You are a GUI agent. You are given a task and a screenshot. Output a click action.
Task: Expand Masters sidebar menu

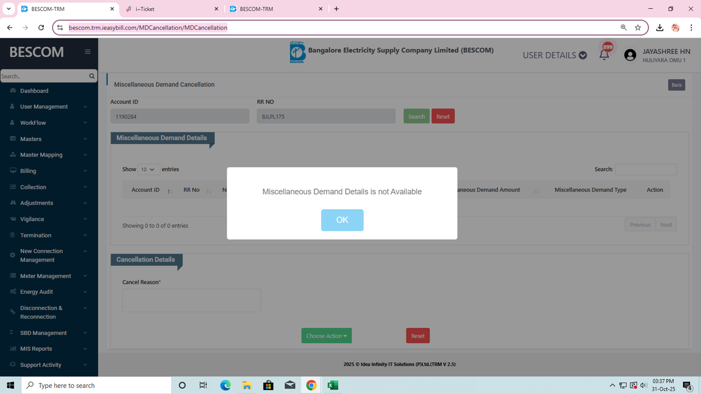[49, 139]
